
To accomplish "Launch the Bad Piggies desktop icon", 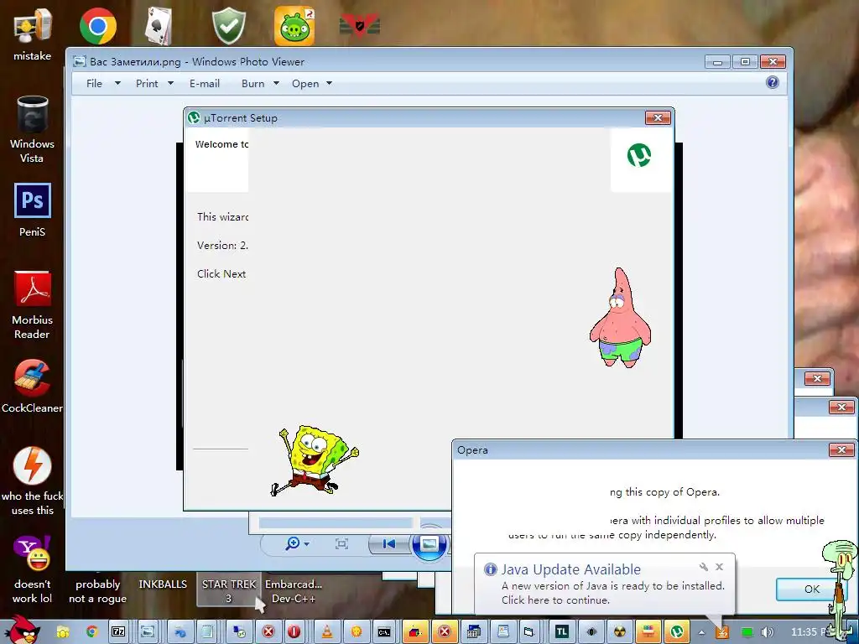I will point(294,25).
